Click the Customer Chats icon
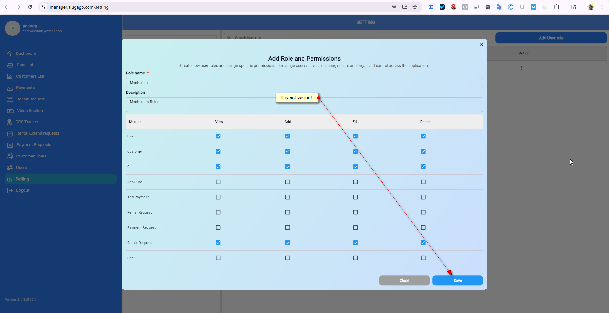The height and width of the screenshot is (313, 609). [x=10, y=156]
